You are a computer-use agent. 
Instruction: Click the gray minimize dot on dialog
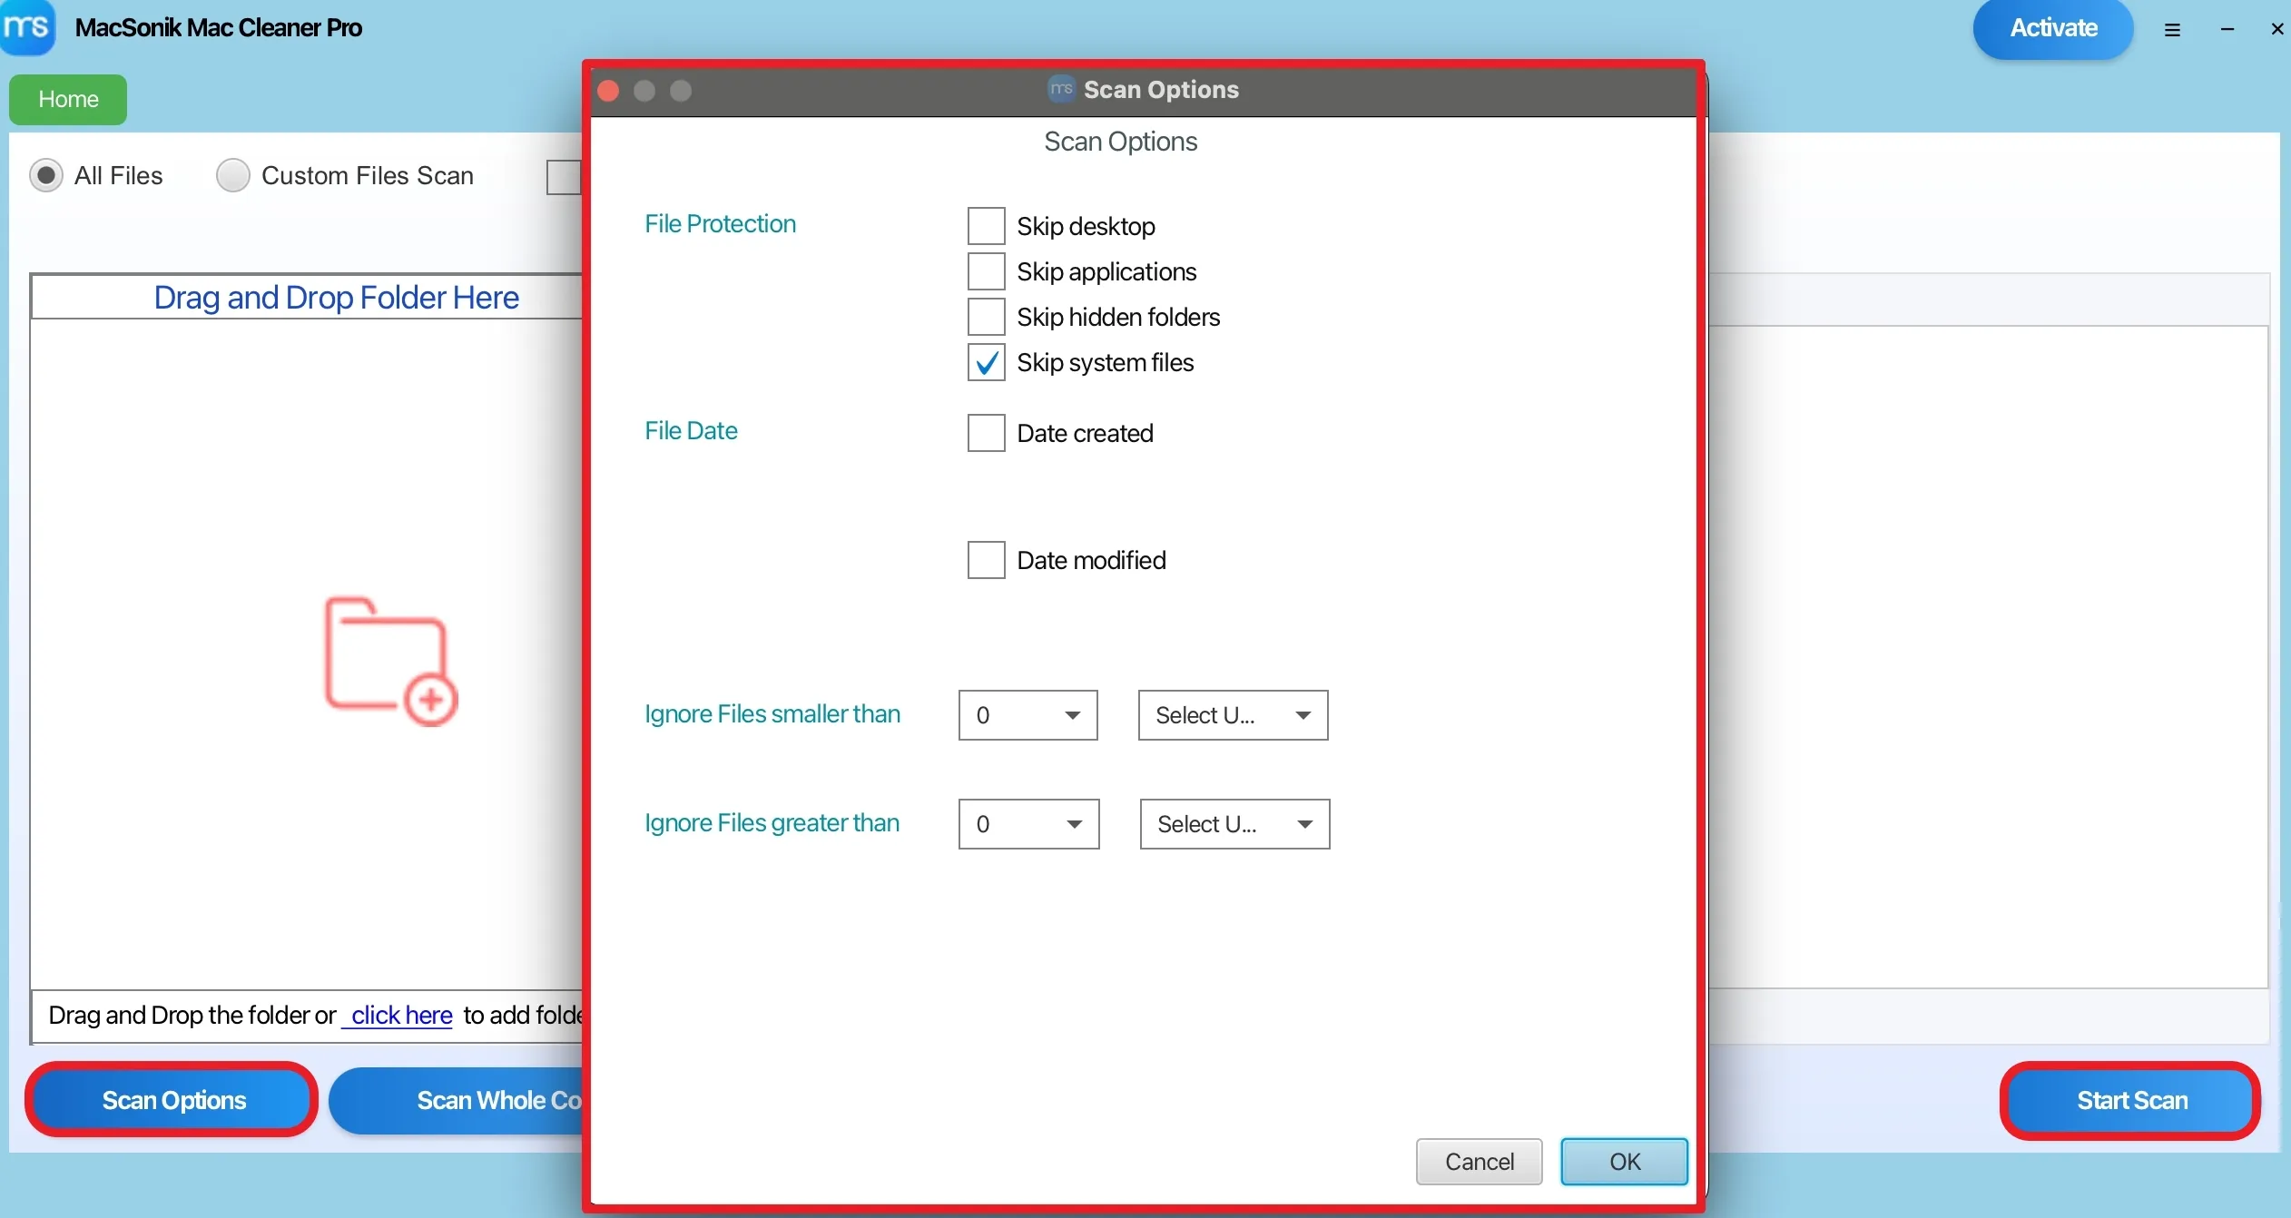(645, 91)
